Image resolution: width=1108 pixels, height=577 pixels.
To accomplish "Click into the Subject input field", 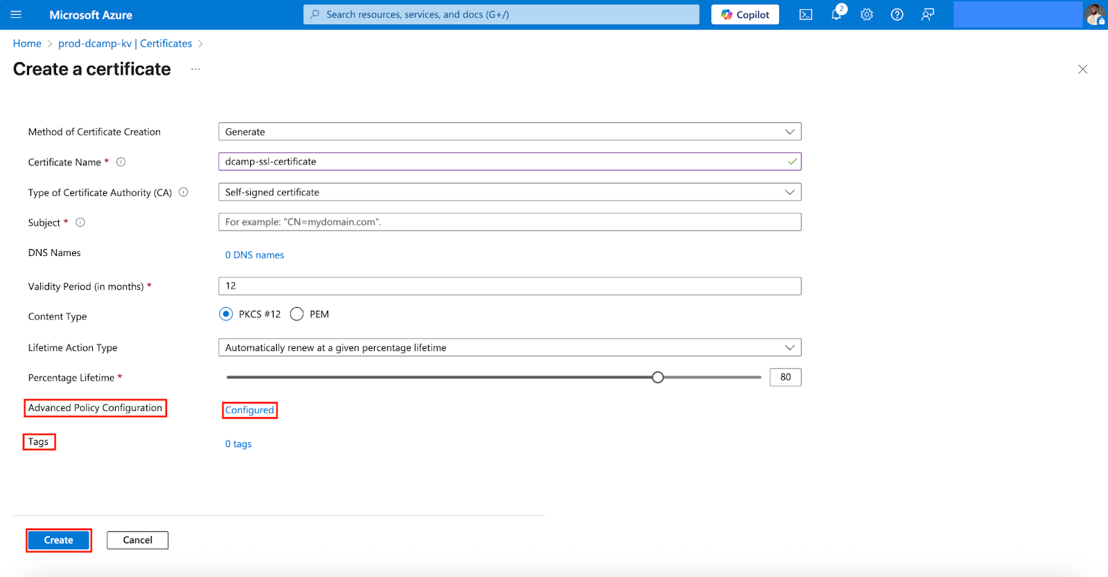I will click(510, 222).
